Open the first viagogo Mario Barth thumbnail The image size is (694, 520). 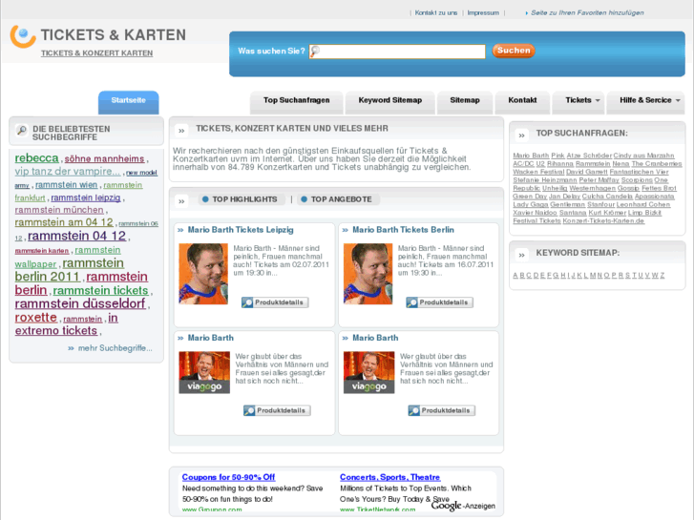tap(204, 372)
